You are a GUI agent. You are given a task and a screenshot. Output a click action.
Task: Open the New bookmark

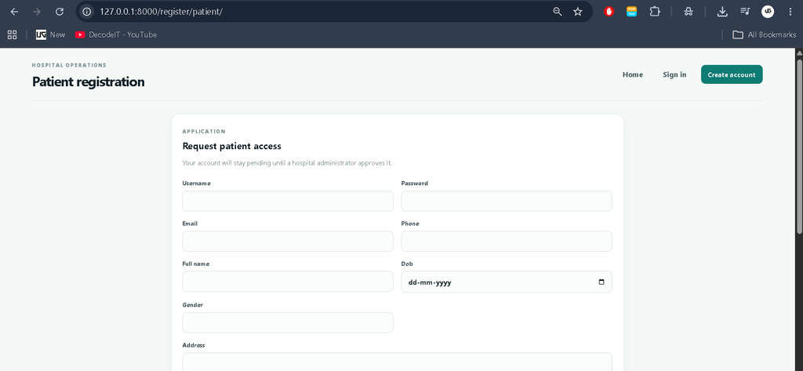51,35
